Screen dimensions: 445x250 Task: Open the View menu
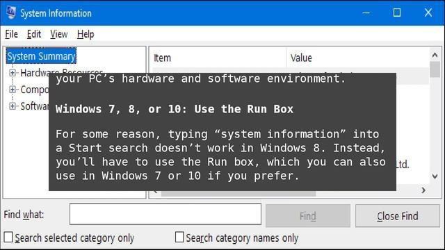pyautogui.click(x=58, y=34)
